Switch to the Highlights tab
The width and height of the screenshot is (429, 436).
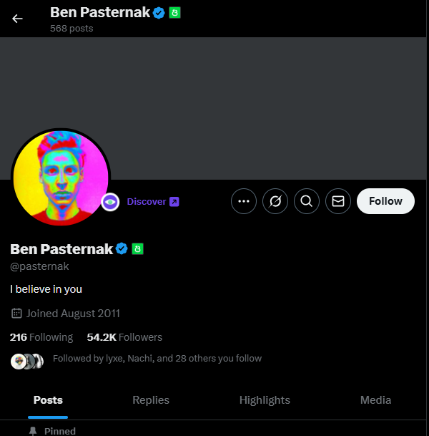[265, 400]
